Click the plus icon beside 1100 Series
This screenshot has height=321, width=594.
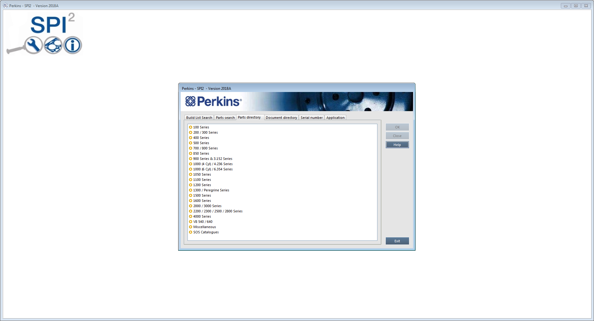click(x=191, y=180)
